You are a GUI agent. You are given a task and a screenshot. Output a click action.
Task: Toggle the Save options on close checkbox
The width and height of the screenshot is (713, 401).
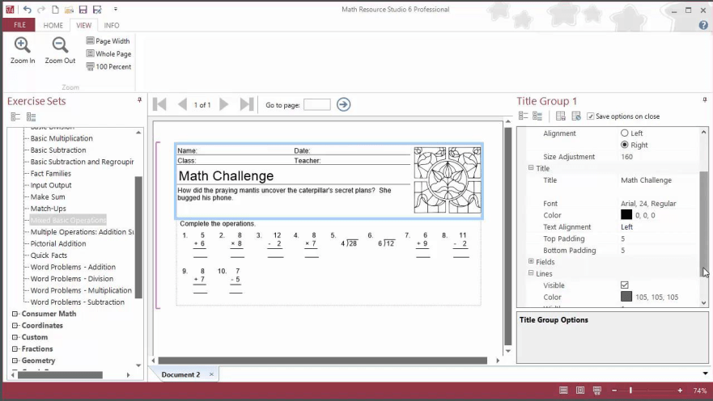[591, 116]
